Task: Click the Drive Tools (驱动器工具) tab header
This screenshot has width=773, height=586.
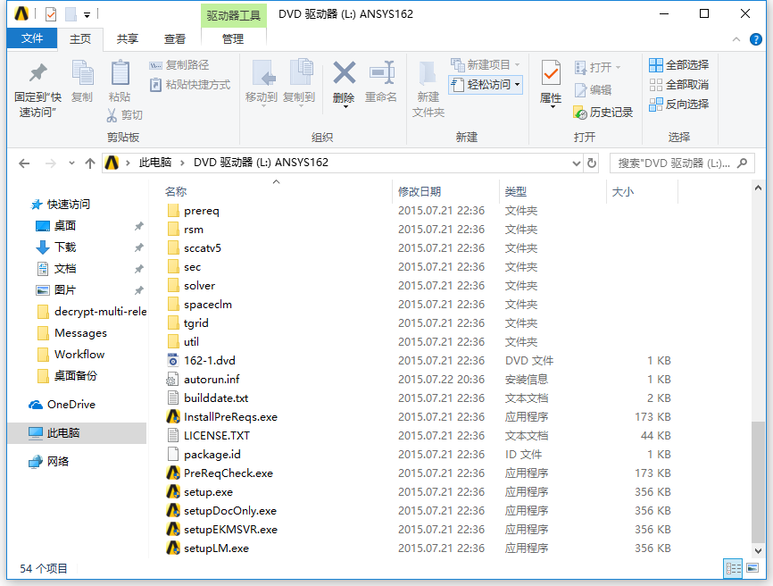Action: (234, 15)
